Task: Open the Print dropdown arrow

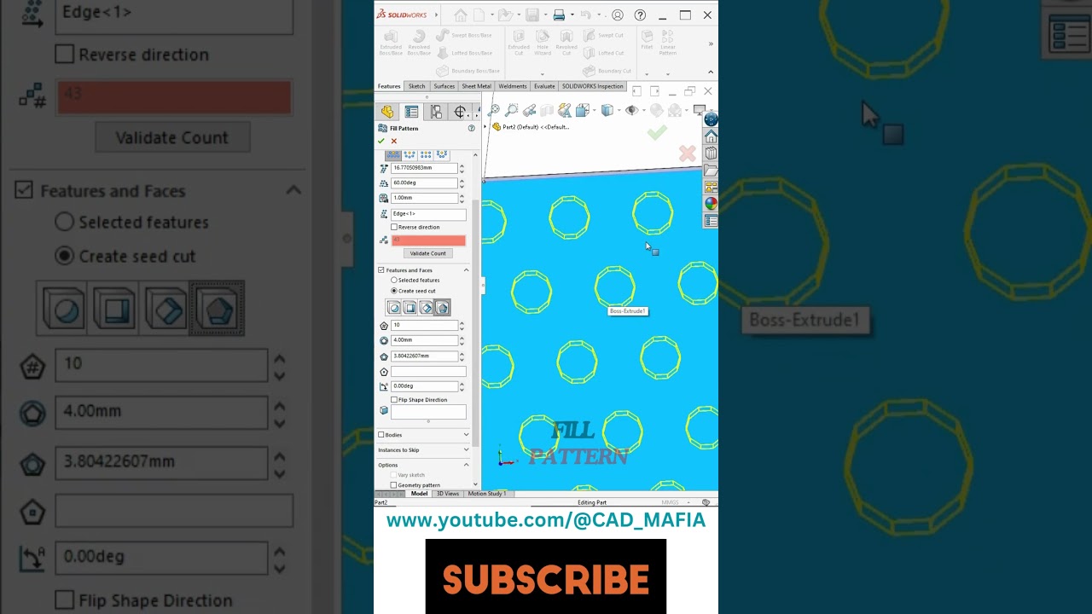Action: pyautogui.click(x=571, y=15)
